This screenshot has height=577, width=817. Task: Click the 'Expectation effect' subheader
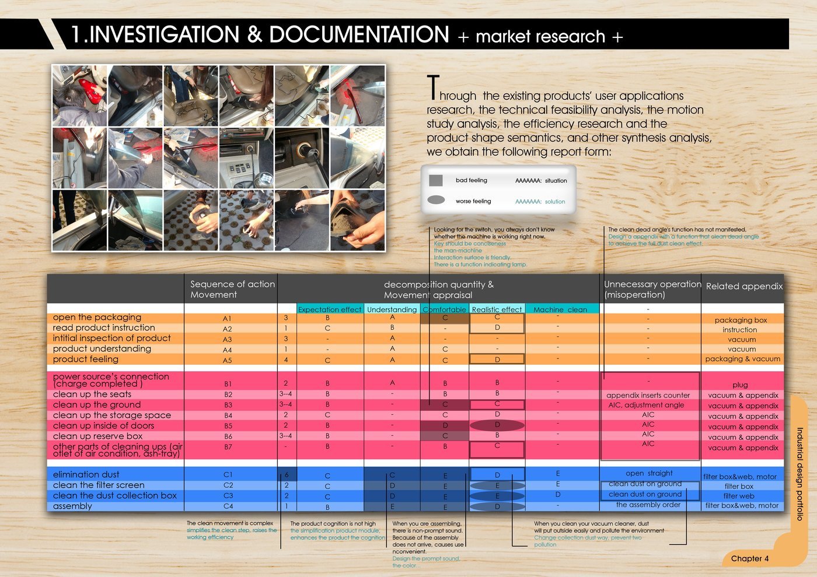point(330,309)
